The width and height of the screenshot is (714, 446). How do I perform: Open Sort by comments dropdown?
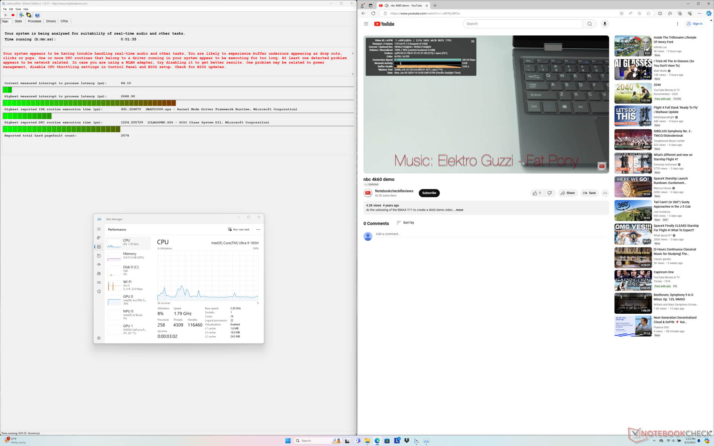(x=405, y=223)
